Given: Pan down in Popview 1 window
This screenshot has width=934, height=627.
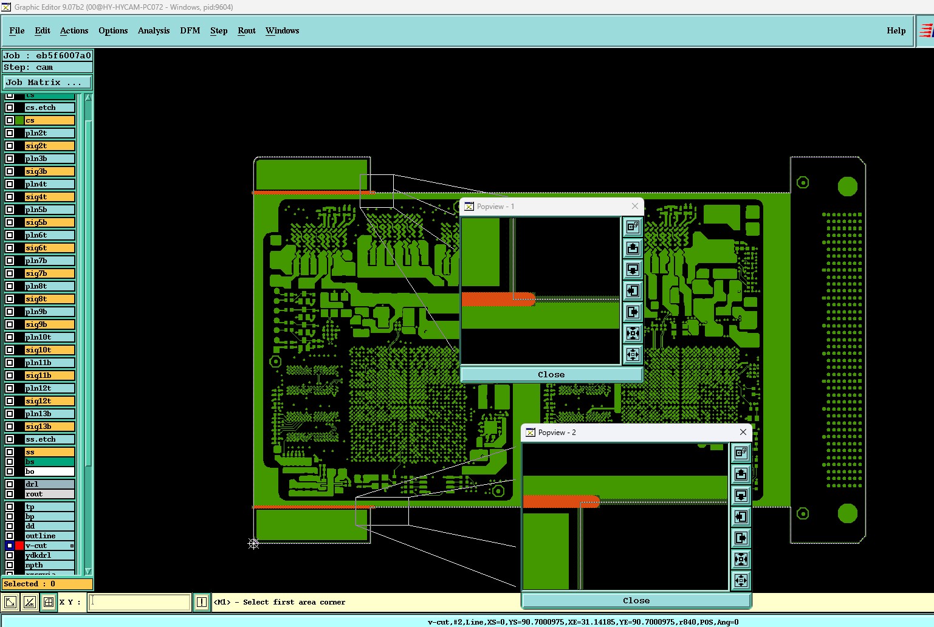Looking at the screenshot, I should pos(633,269).
